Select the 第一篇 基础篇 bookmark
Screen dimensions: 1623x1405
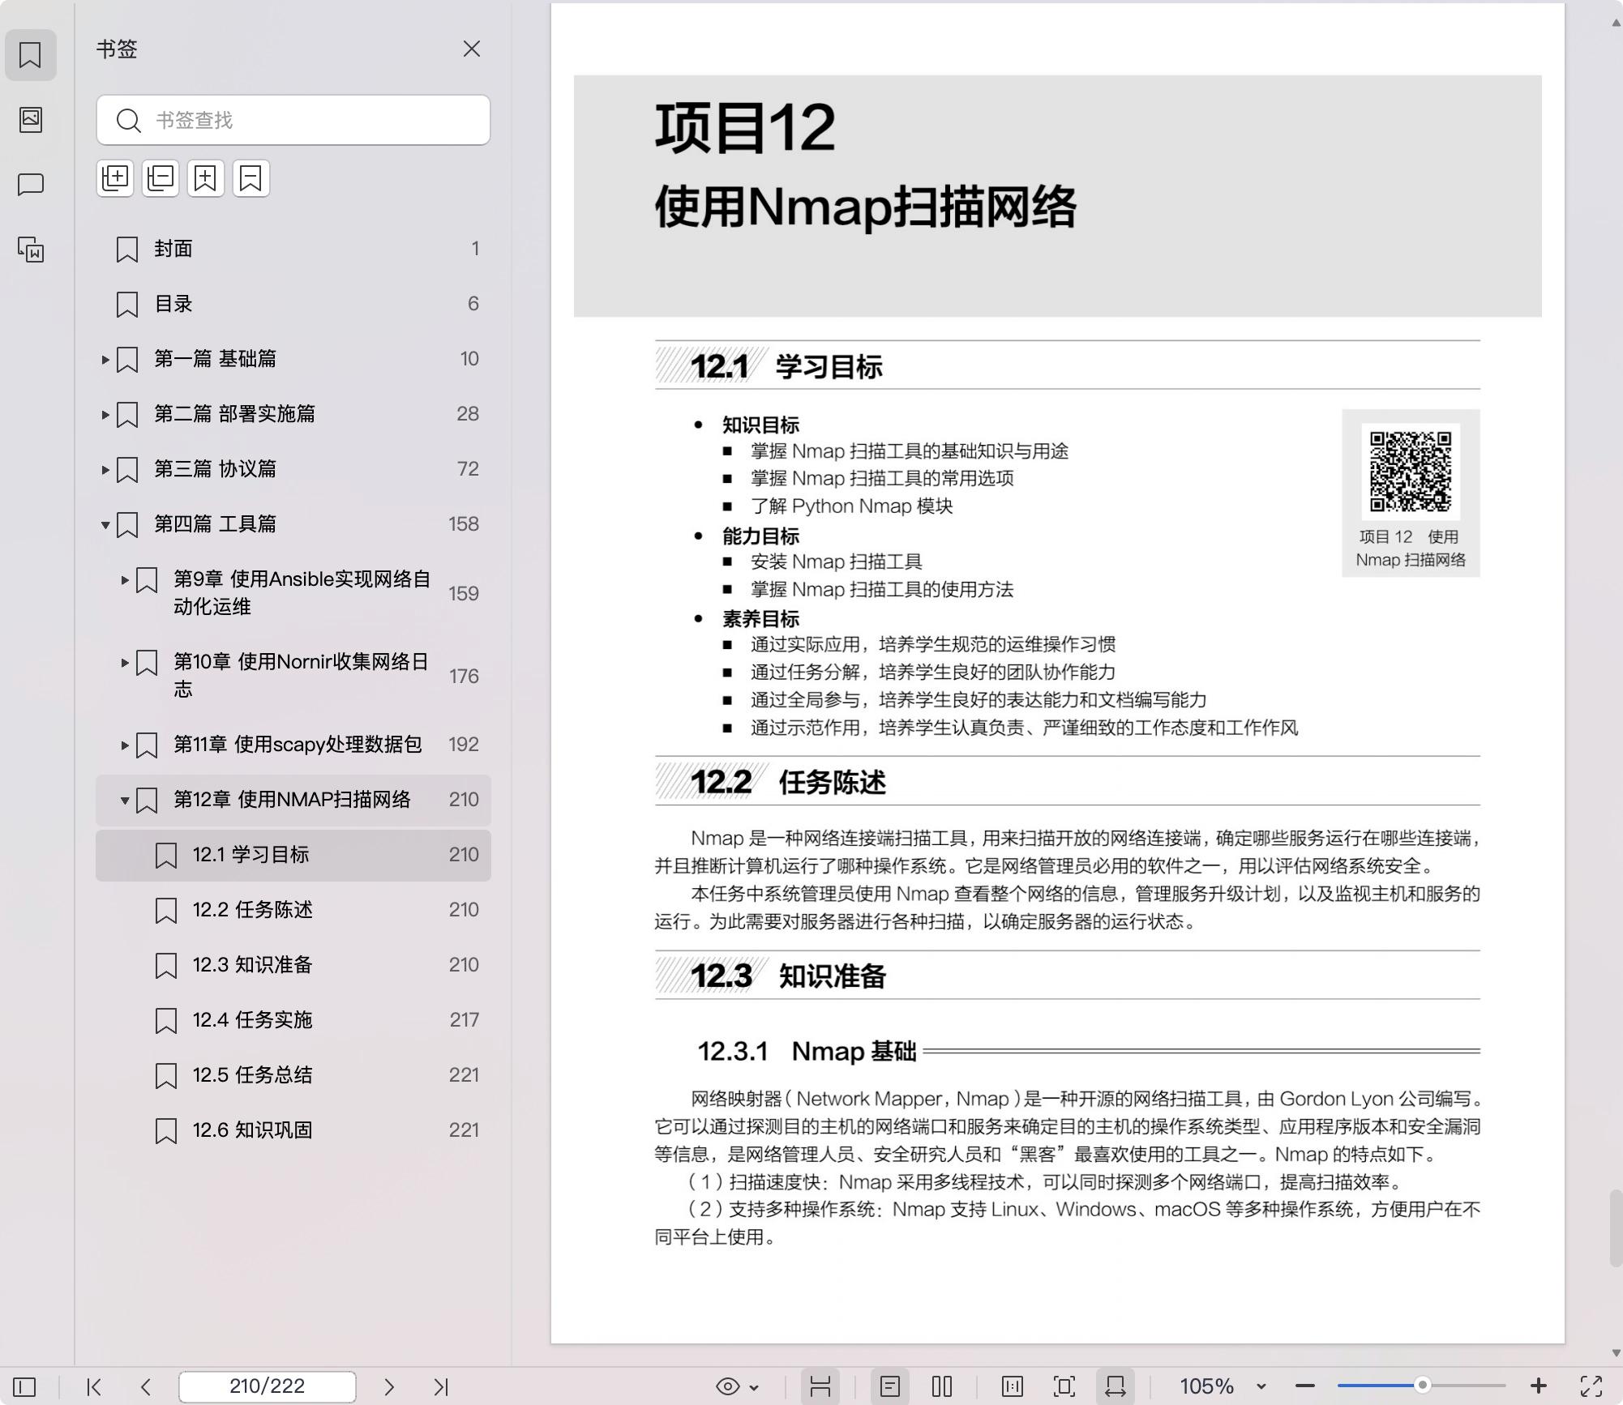coord(293,359)
